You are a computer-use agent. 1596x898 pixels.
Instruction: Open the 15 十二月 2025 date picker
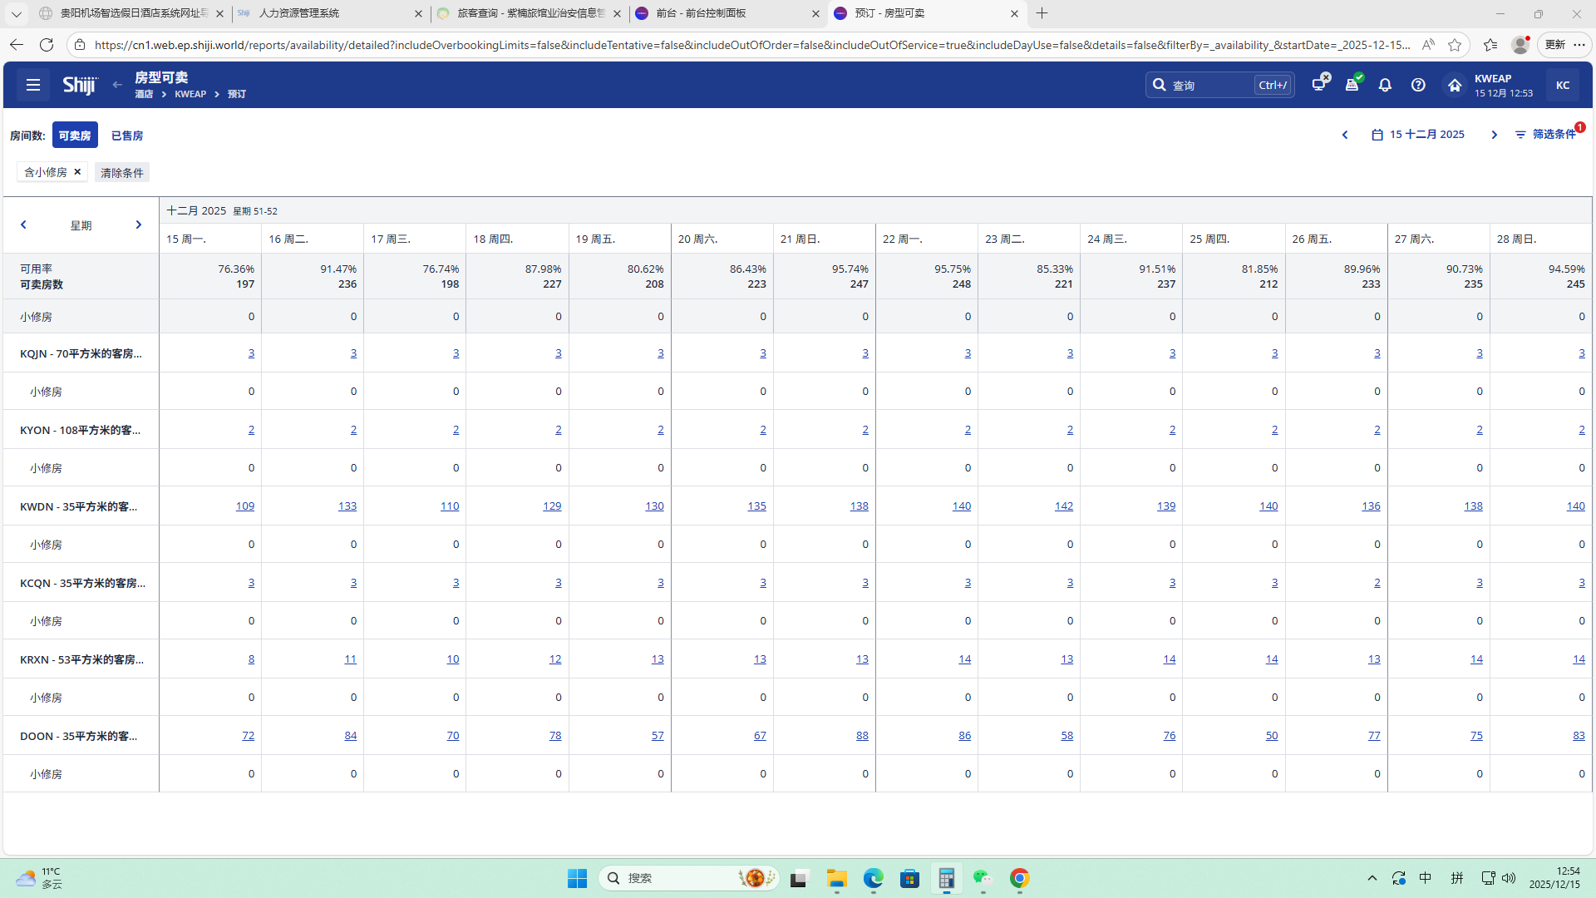coord(1418,135)
